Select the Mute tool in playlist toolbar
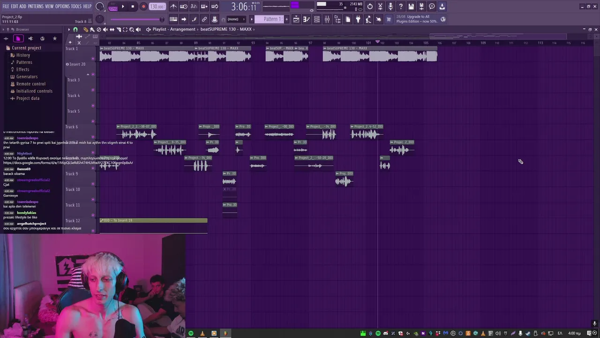 (105, 30)
